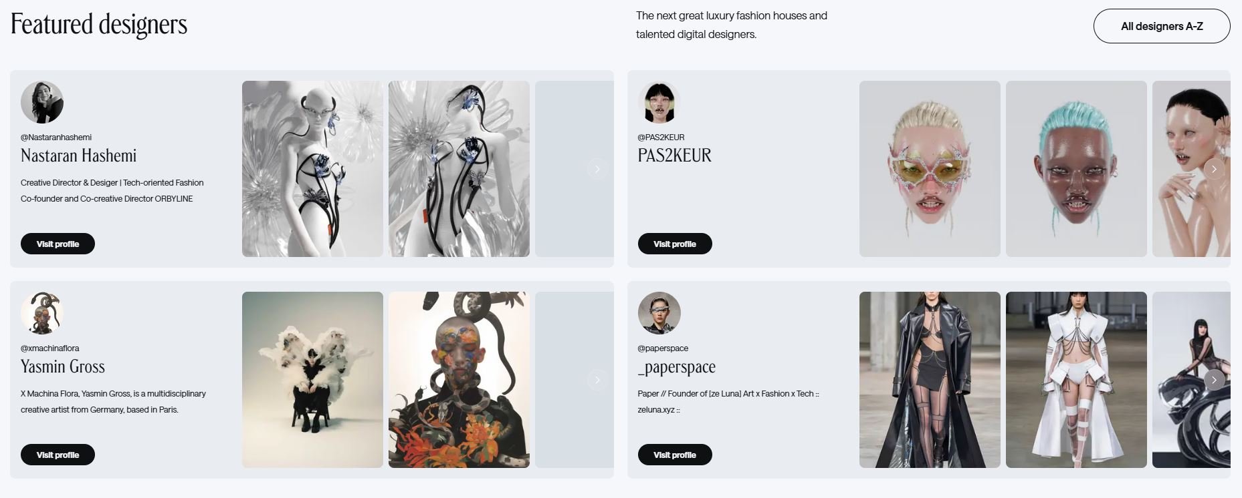Screen dimensions: 1242x498
Task: Open the painted face with snakes thumbnail
Action: click(x=459, y=380)
